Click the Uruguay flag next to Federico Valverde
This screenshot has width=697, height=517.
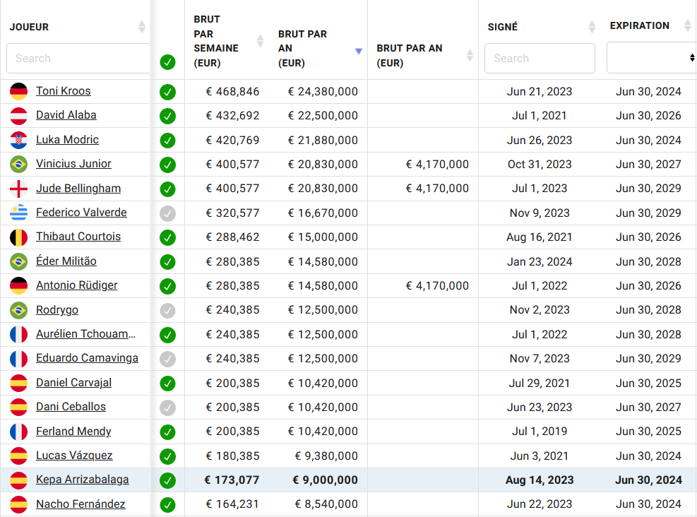coord(18,213)
